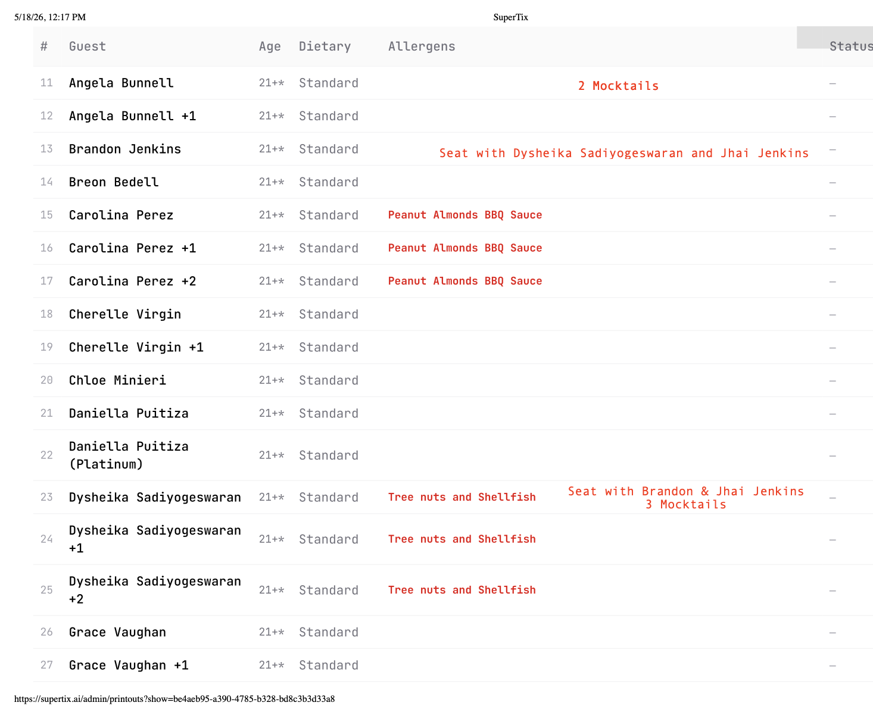Click the print date 5/18/26, 12:17 PM

coord(50,17)
